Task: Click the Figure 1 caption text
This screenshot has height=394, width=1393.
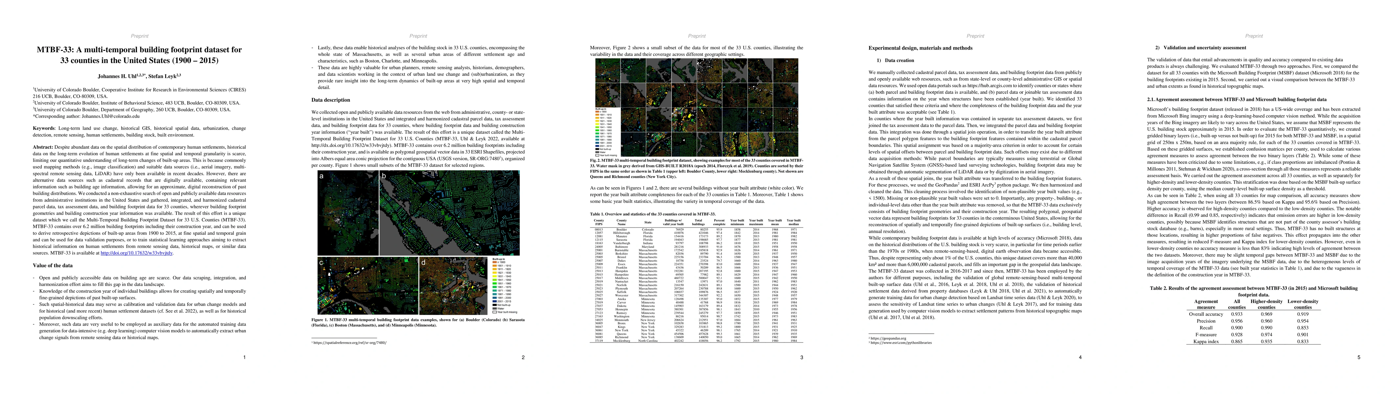Action: (x=418, y=323)
